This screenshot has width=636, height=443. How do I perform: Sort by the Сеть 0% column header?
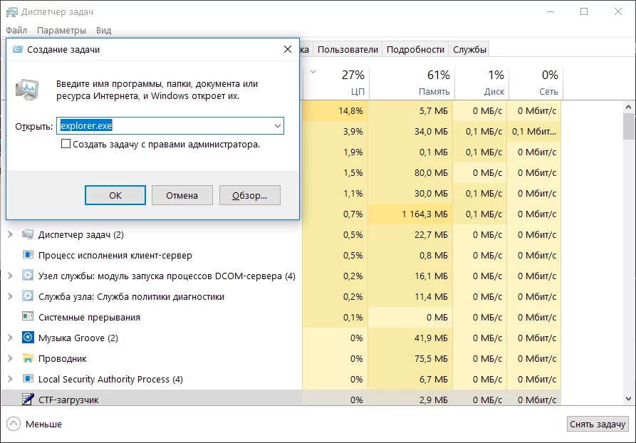(536, 83)
